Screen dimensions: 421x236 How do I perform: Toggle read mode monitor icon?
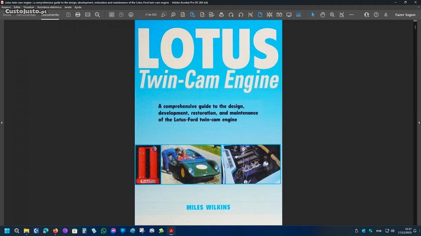click(289, 15)
